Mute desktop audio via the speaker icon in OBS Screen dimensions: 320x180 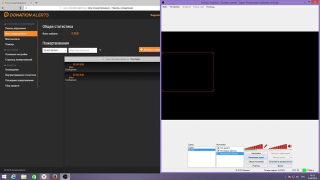click(x=290, y=146)
